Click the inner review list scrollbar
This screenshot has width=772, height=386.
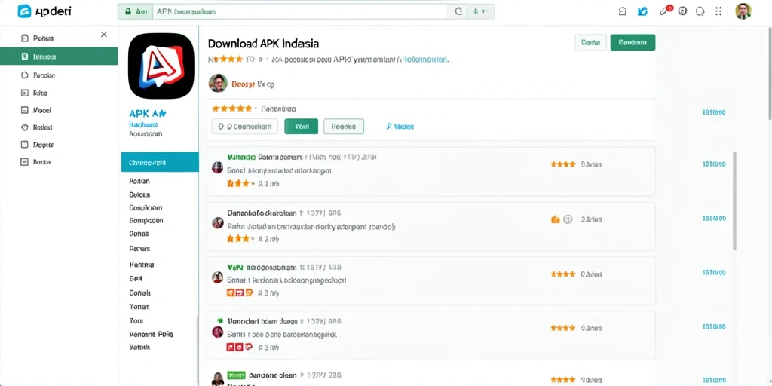pyautogui.click(x=734, y=199)
